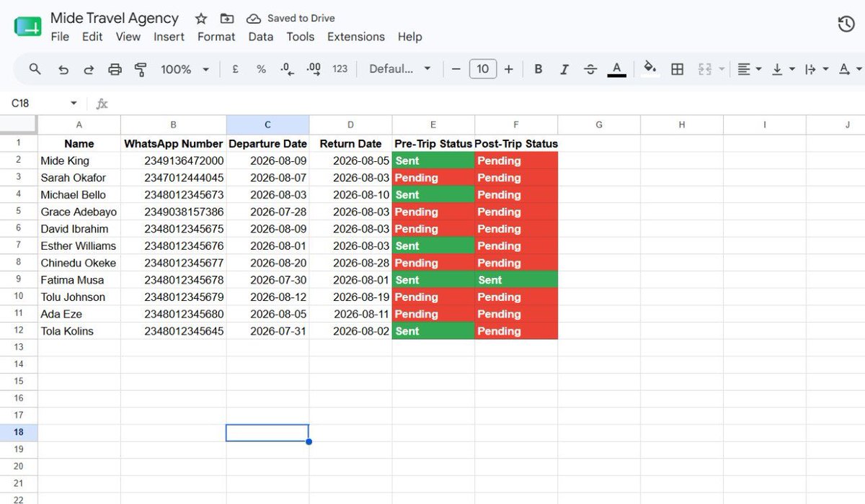Open the zoom 100% dropdown

185,69
